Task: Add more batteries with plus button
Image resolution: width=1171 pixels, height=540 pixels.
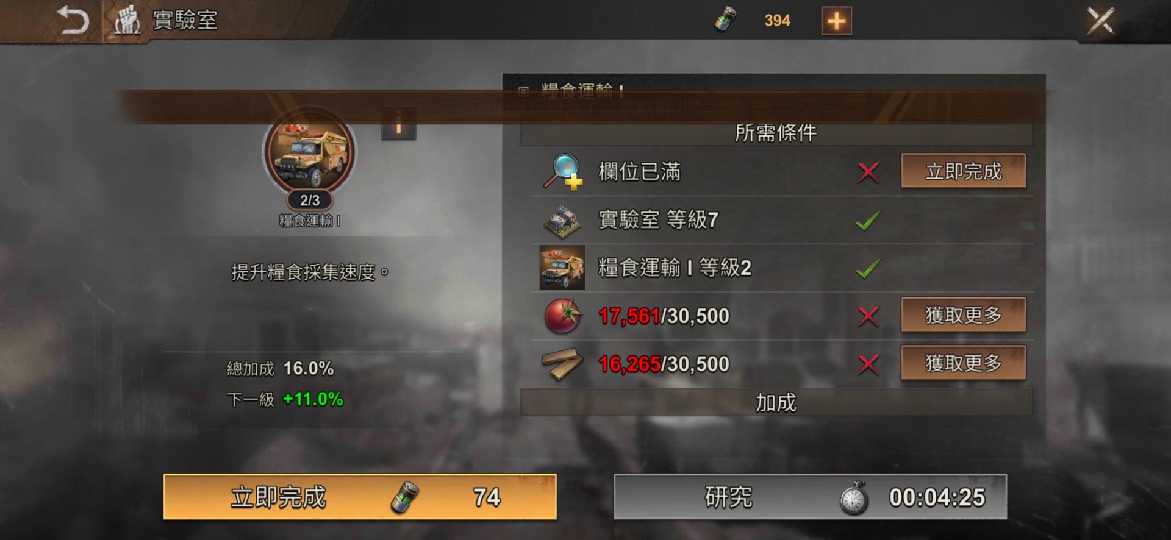Action: coord(836,21)
